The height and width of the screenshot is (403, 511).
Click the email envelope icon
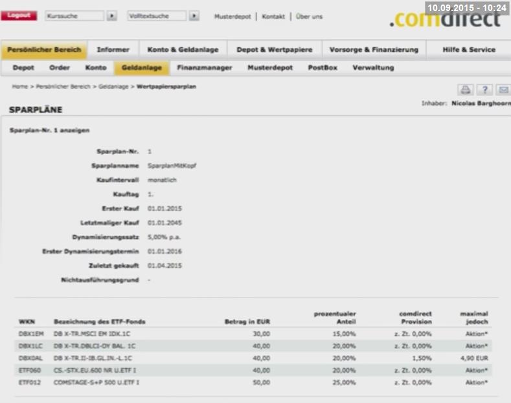tap(503, 89)
